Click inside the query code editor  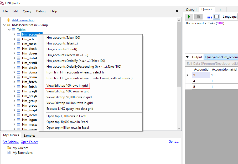point(211,37)
